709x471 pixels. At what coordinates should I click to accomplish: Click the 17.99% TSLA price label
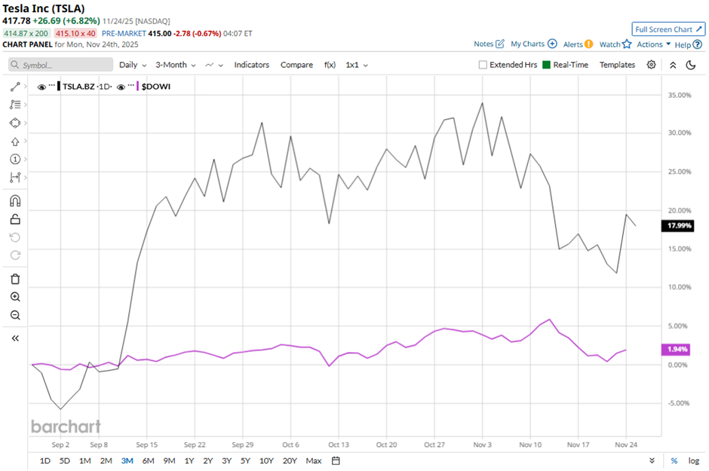pyautogui.click(x=678, y=225)
